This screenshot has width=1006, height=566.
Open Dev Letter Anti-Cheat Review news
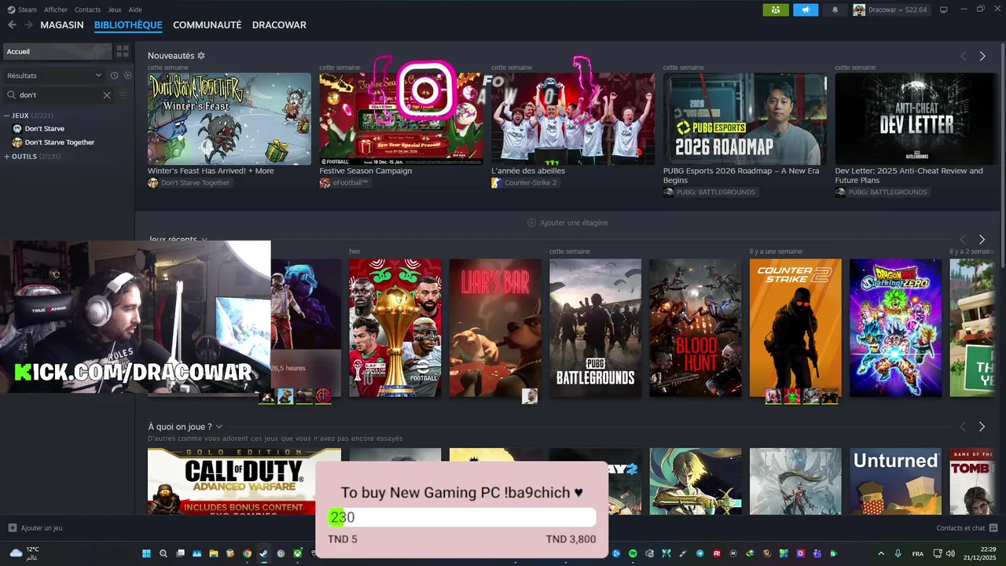[909, 175]
